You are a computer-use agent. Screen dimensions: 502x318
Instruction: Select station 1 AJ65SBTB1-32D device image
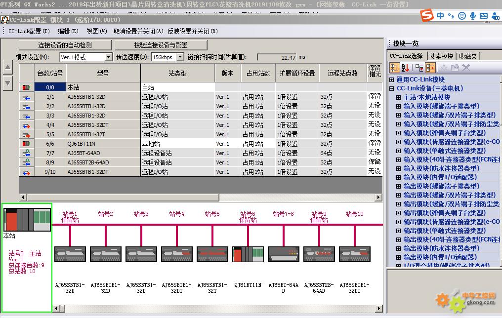[x=70, y=254]
